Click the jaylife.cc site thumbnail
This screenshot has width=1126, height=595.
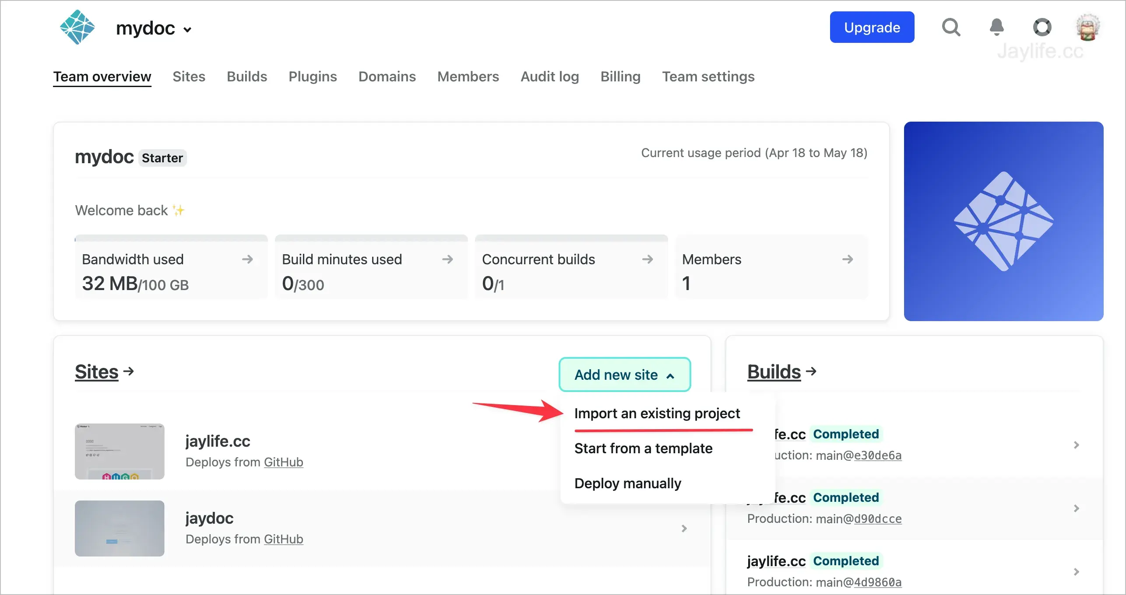pyautogui.click(x=119, y=451)
